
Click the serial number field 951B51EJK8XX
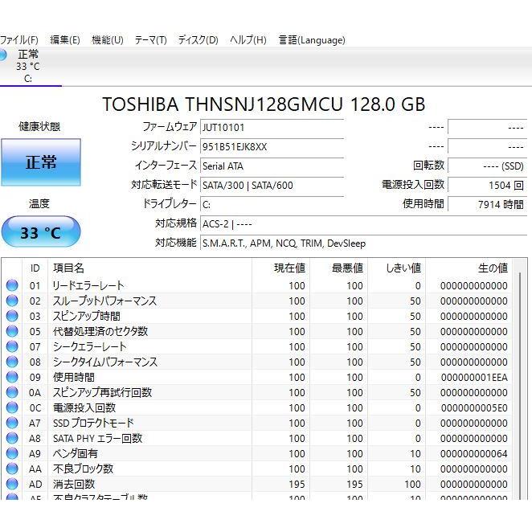[x=272, y=147]
